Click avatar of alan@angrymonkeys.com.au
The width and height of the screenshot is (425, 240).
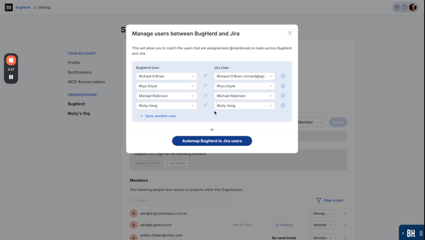pos(134,214)
